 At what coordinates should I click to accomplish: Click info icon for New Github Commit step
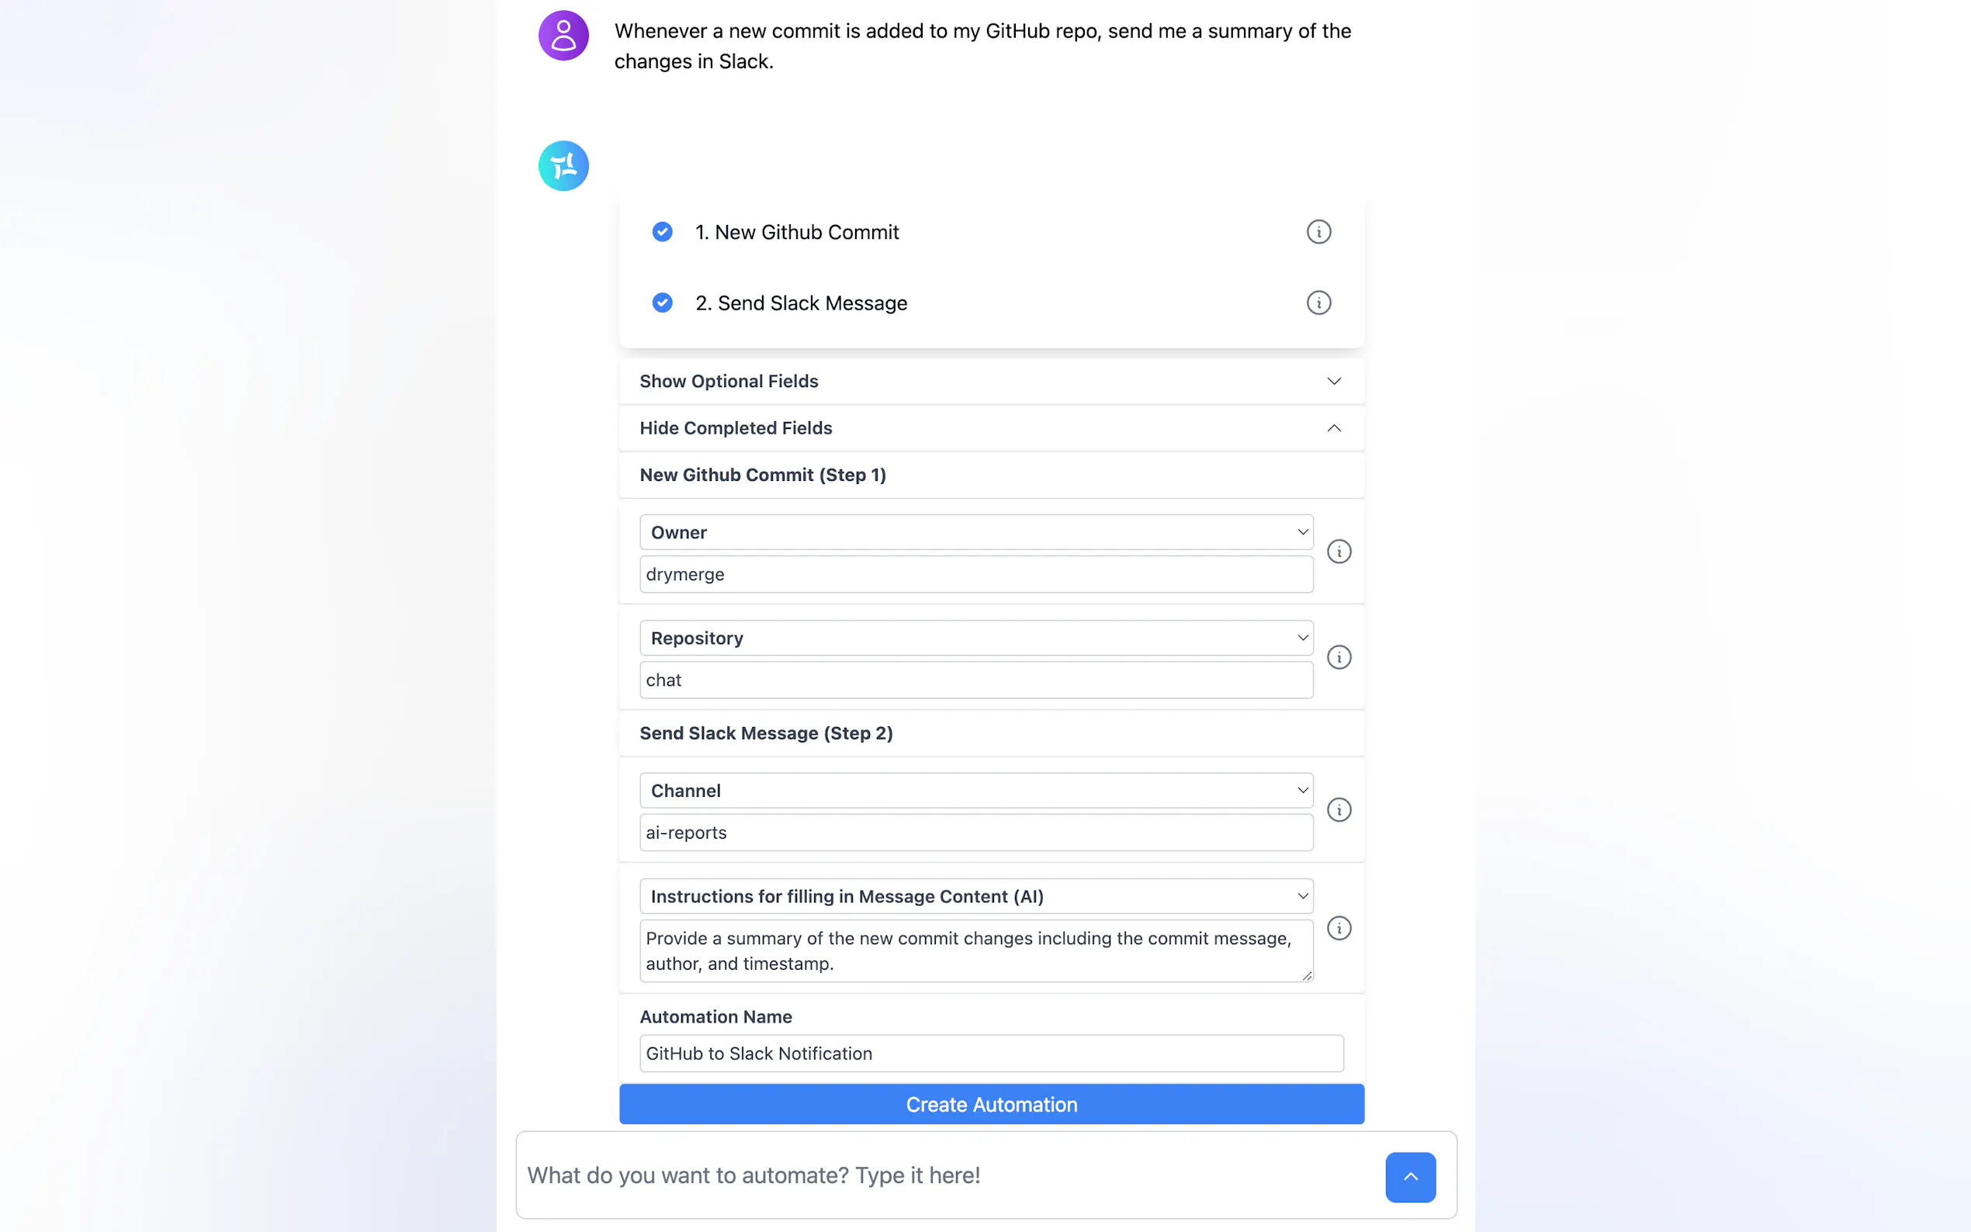pyautogui.click(x=1318, y=232)
